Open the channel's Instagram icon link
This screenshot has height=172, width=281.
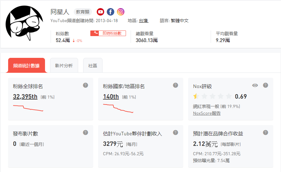pos(121,12)
